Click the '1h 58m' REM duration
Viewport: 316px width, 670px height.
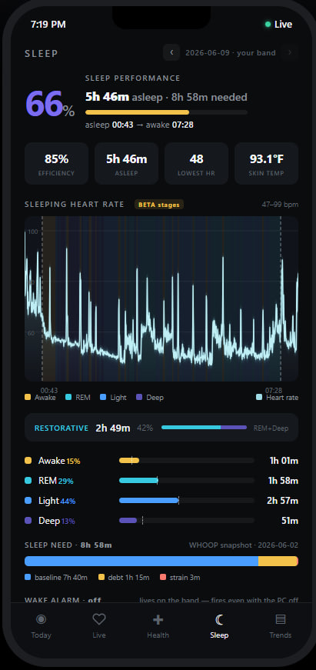283,481
